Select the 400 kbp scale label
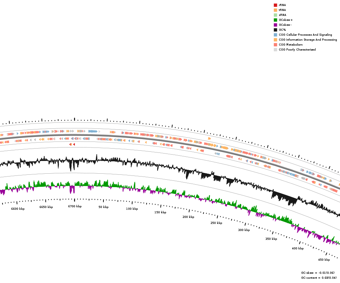Image resolution: width=340 pixels, height=283 pixels. point(297,249)
